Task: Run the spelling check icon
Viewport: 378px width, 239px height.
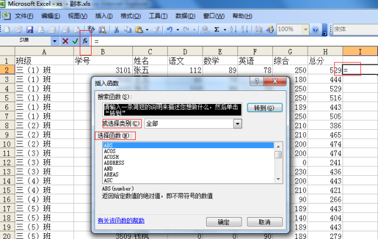Action: [x=90, y=30]
